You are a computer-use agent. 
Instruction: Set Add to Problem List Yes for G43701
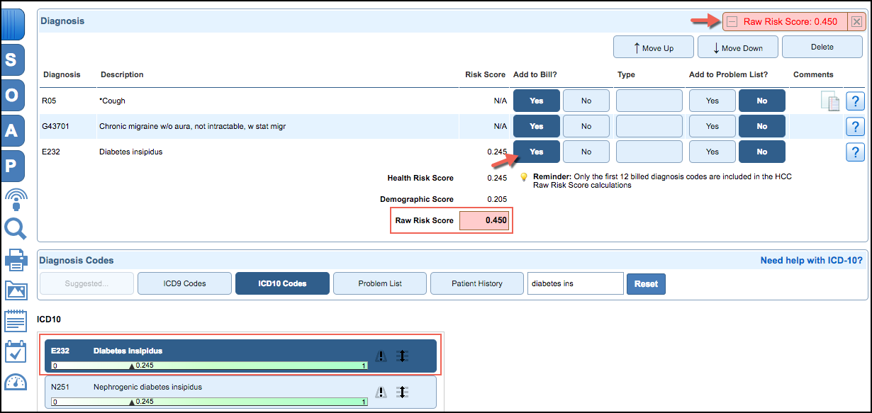[x=712, y=126]
